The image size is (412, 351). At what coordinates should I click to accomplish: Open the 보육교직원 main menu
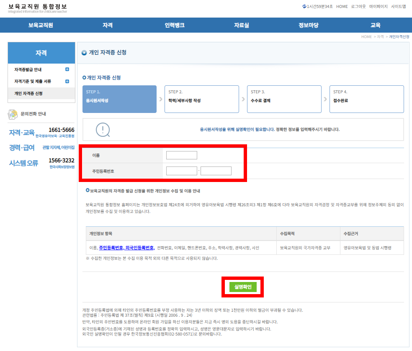(41, 25)
